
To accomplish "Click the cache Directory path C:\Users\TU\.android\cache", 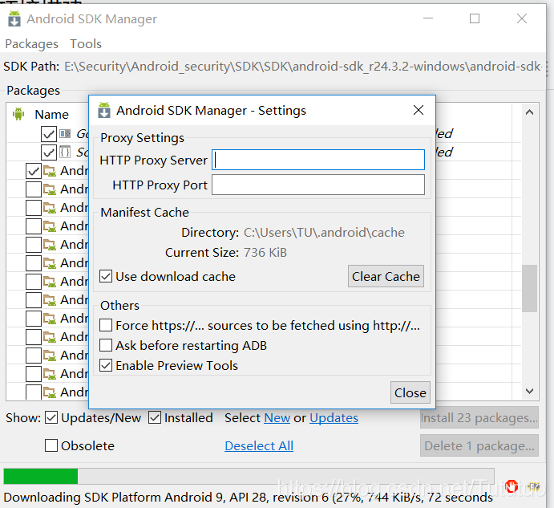I will point(324,233).
